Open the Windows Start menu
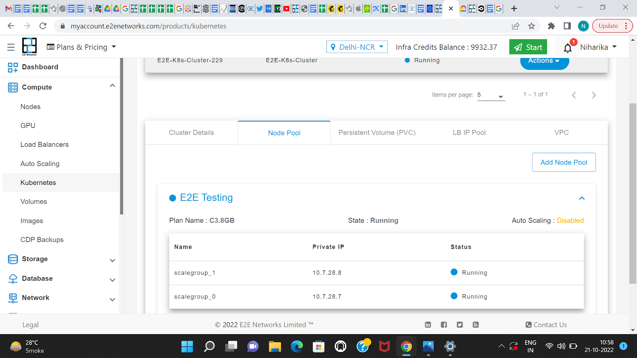 187,346
